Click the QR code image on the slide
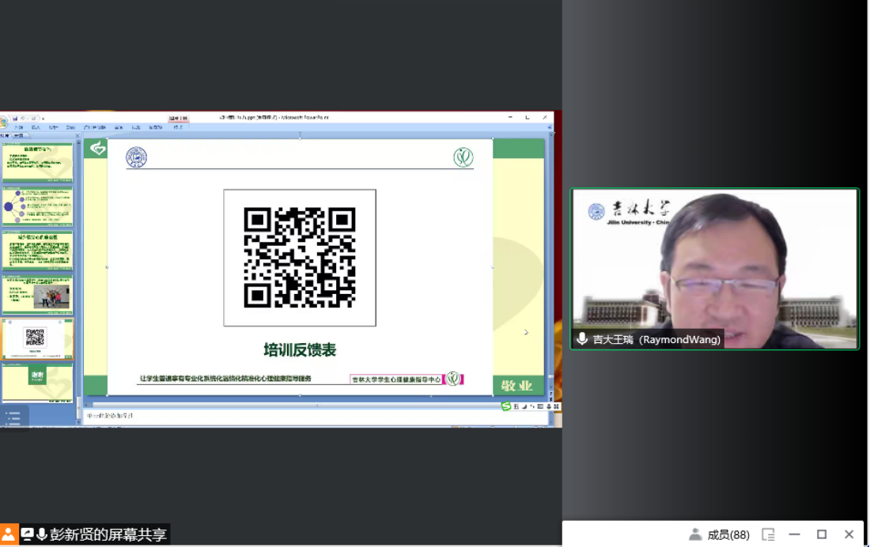 [x=299, y=257]
